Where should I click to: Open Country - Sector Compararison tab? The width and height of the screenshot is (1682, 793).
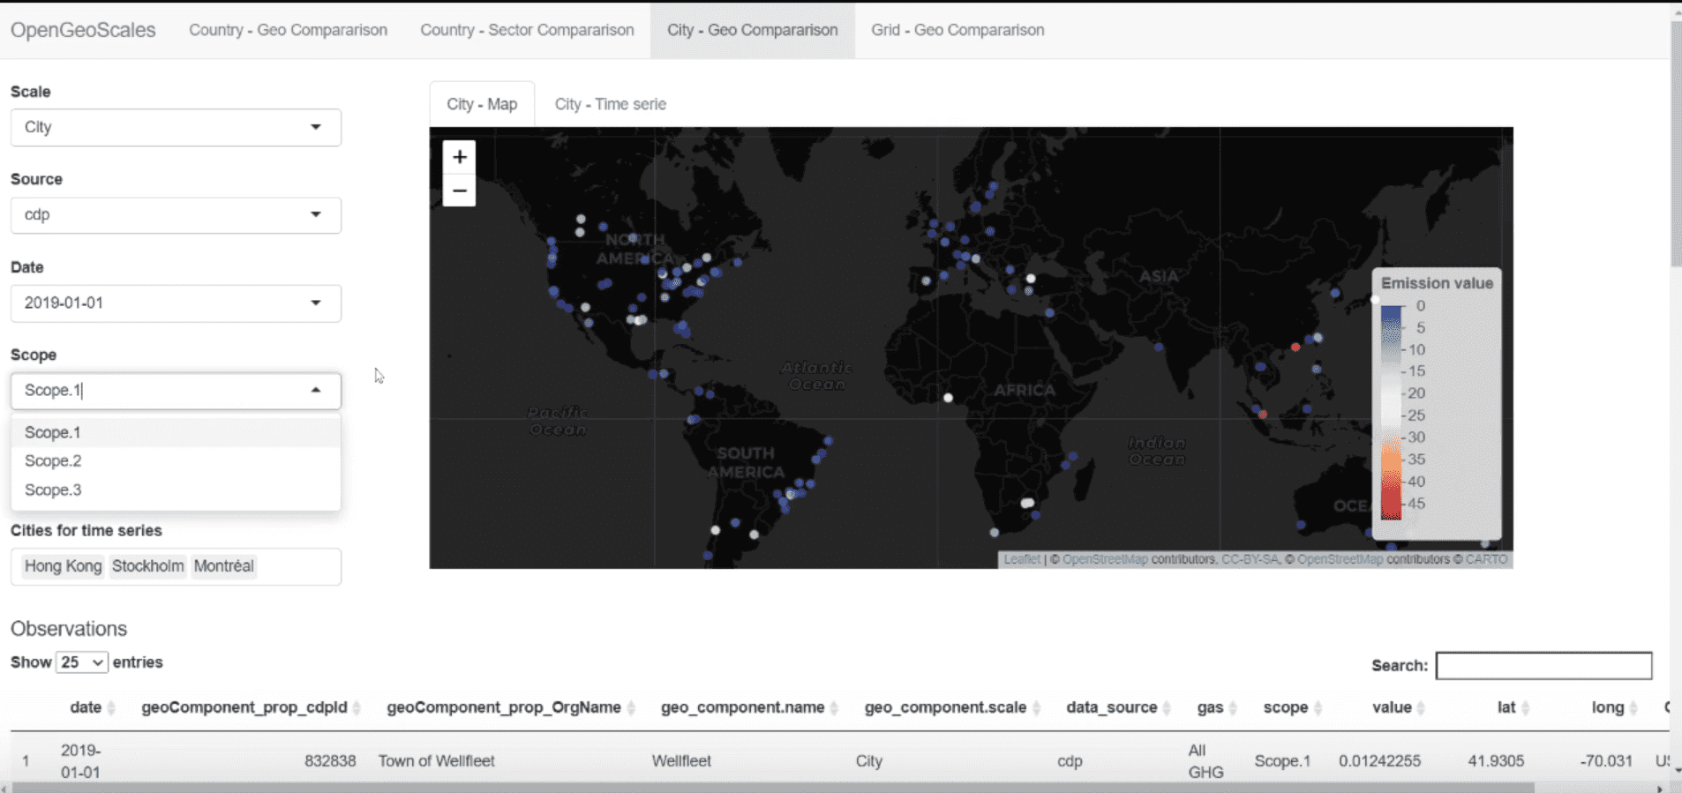tap(527, 30)
